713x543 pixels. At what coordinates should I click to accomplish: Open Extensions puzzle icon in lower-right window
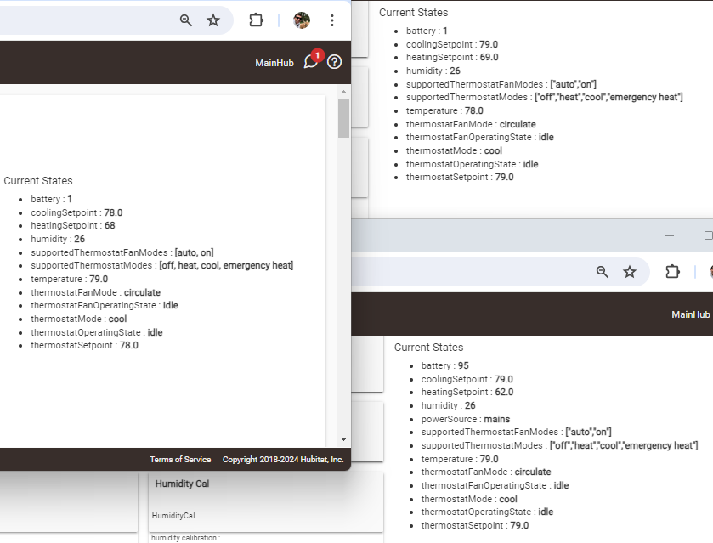point(672,272)
